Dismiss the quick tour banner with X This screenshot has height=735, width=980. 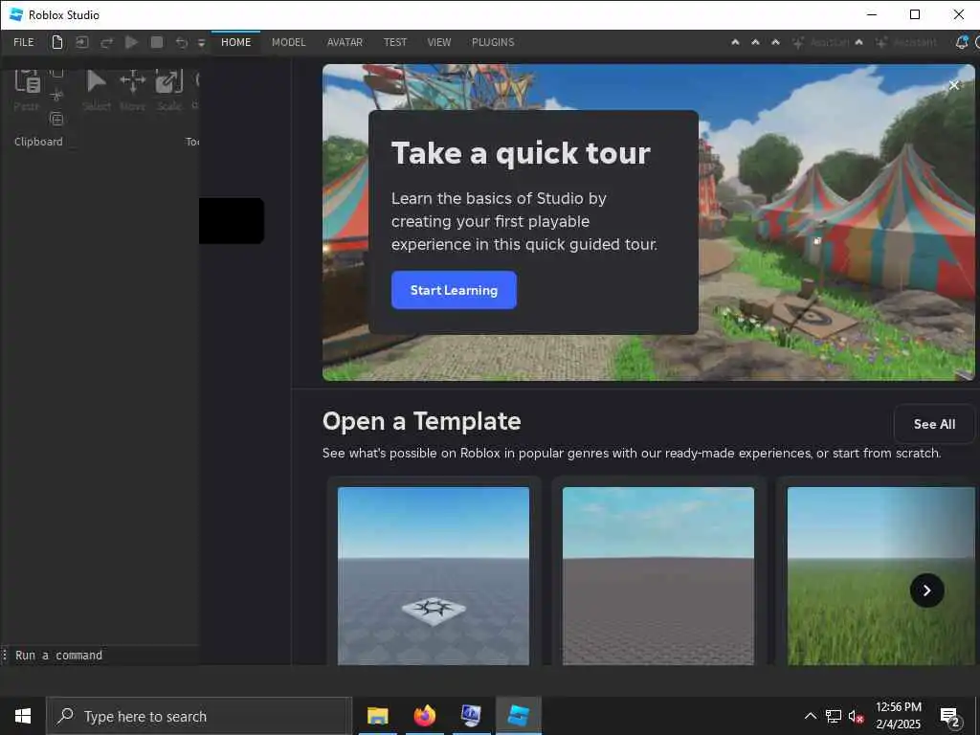click(x=954, y=85)
